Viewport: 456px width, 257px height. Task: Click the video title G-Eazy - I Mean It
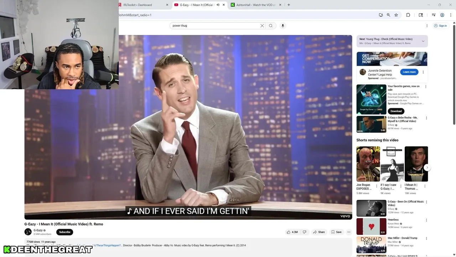(x=64, y=224)
